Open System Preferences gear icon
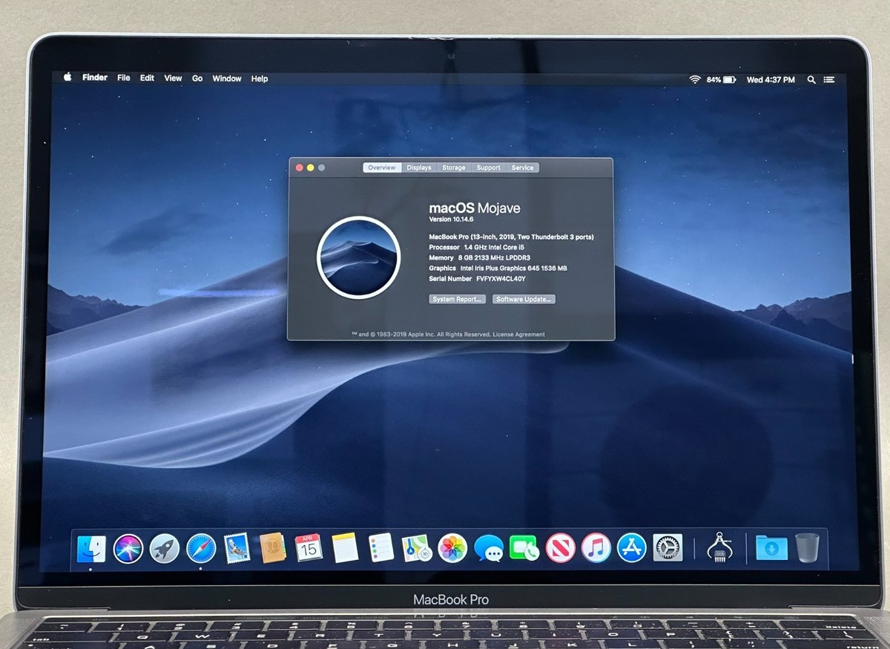This screenshot has width=890, height=649. [668, 548]
